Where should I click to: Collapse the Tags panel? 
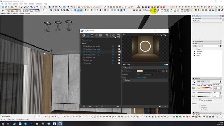click(194, 43)
